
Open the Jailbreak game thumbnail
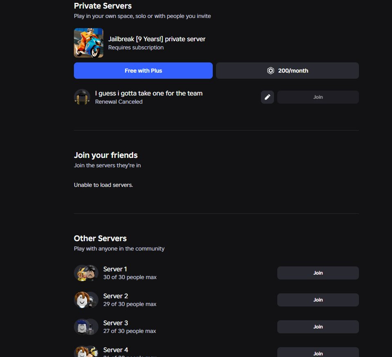tap(89, 43)
